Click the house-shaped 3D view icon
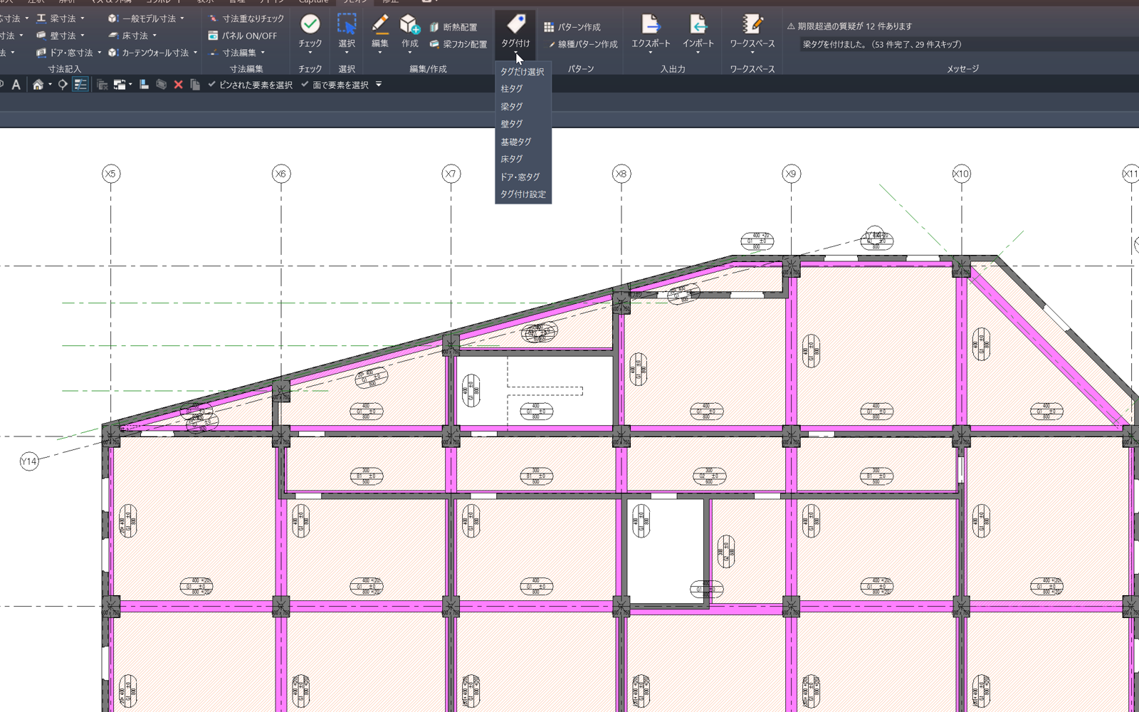1139x712 pixels. 38,85
